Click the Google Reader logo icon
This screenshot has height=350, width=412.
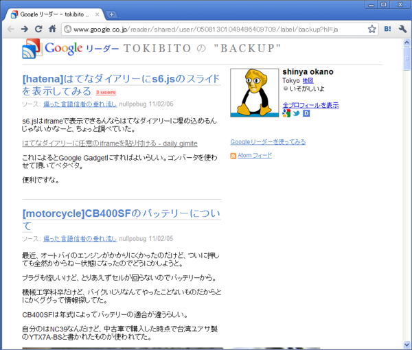pos(32,49)
